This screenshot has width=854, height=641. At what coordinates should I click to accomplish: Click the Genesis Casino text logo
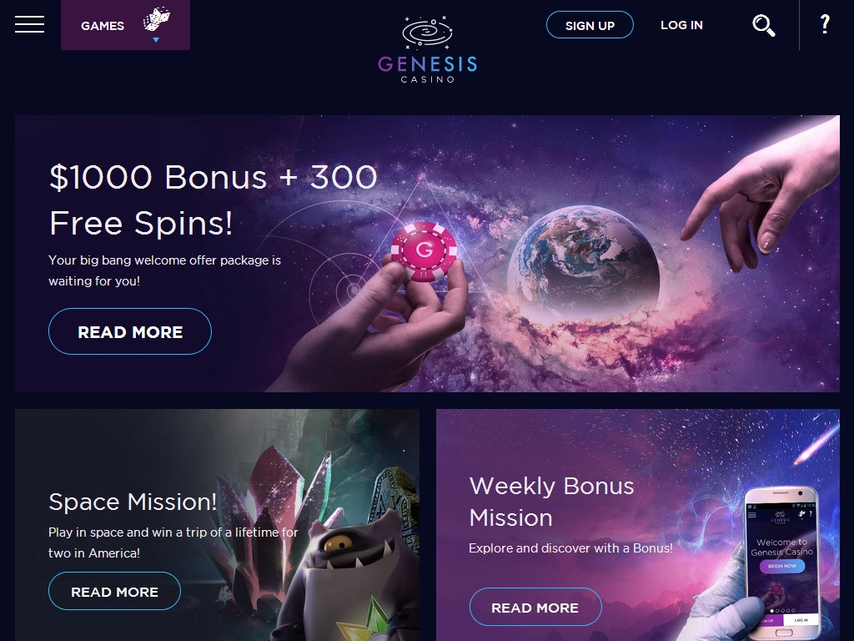click(x=428, y=68)
